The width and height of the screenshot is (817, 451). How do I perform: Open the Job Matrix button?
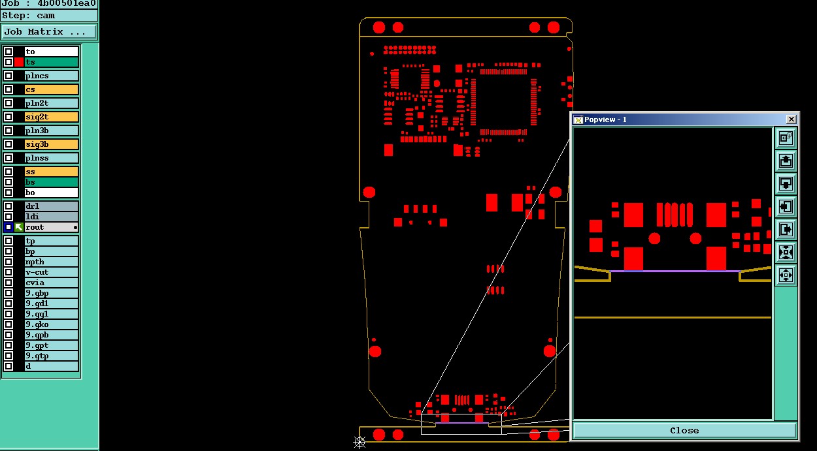pos(49,31)
